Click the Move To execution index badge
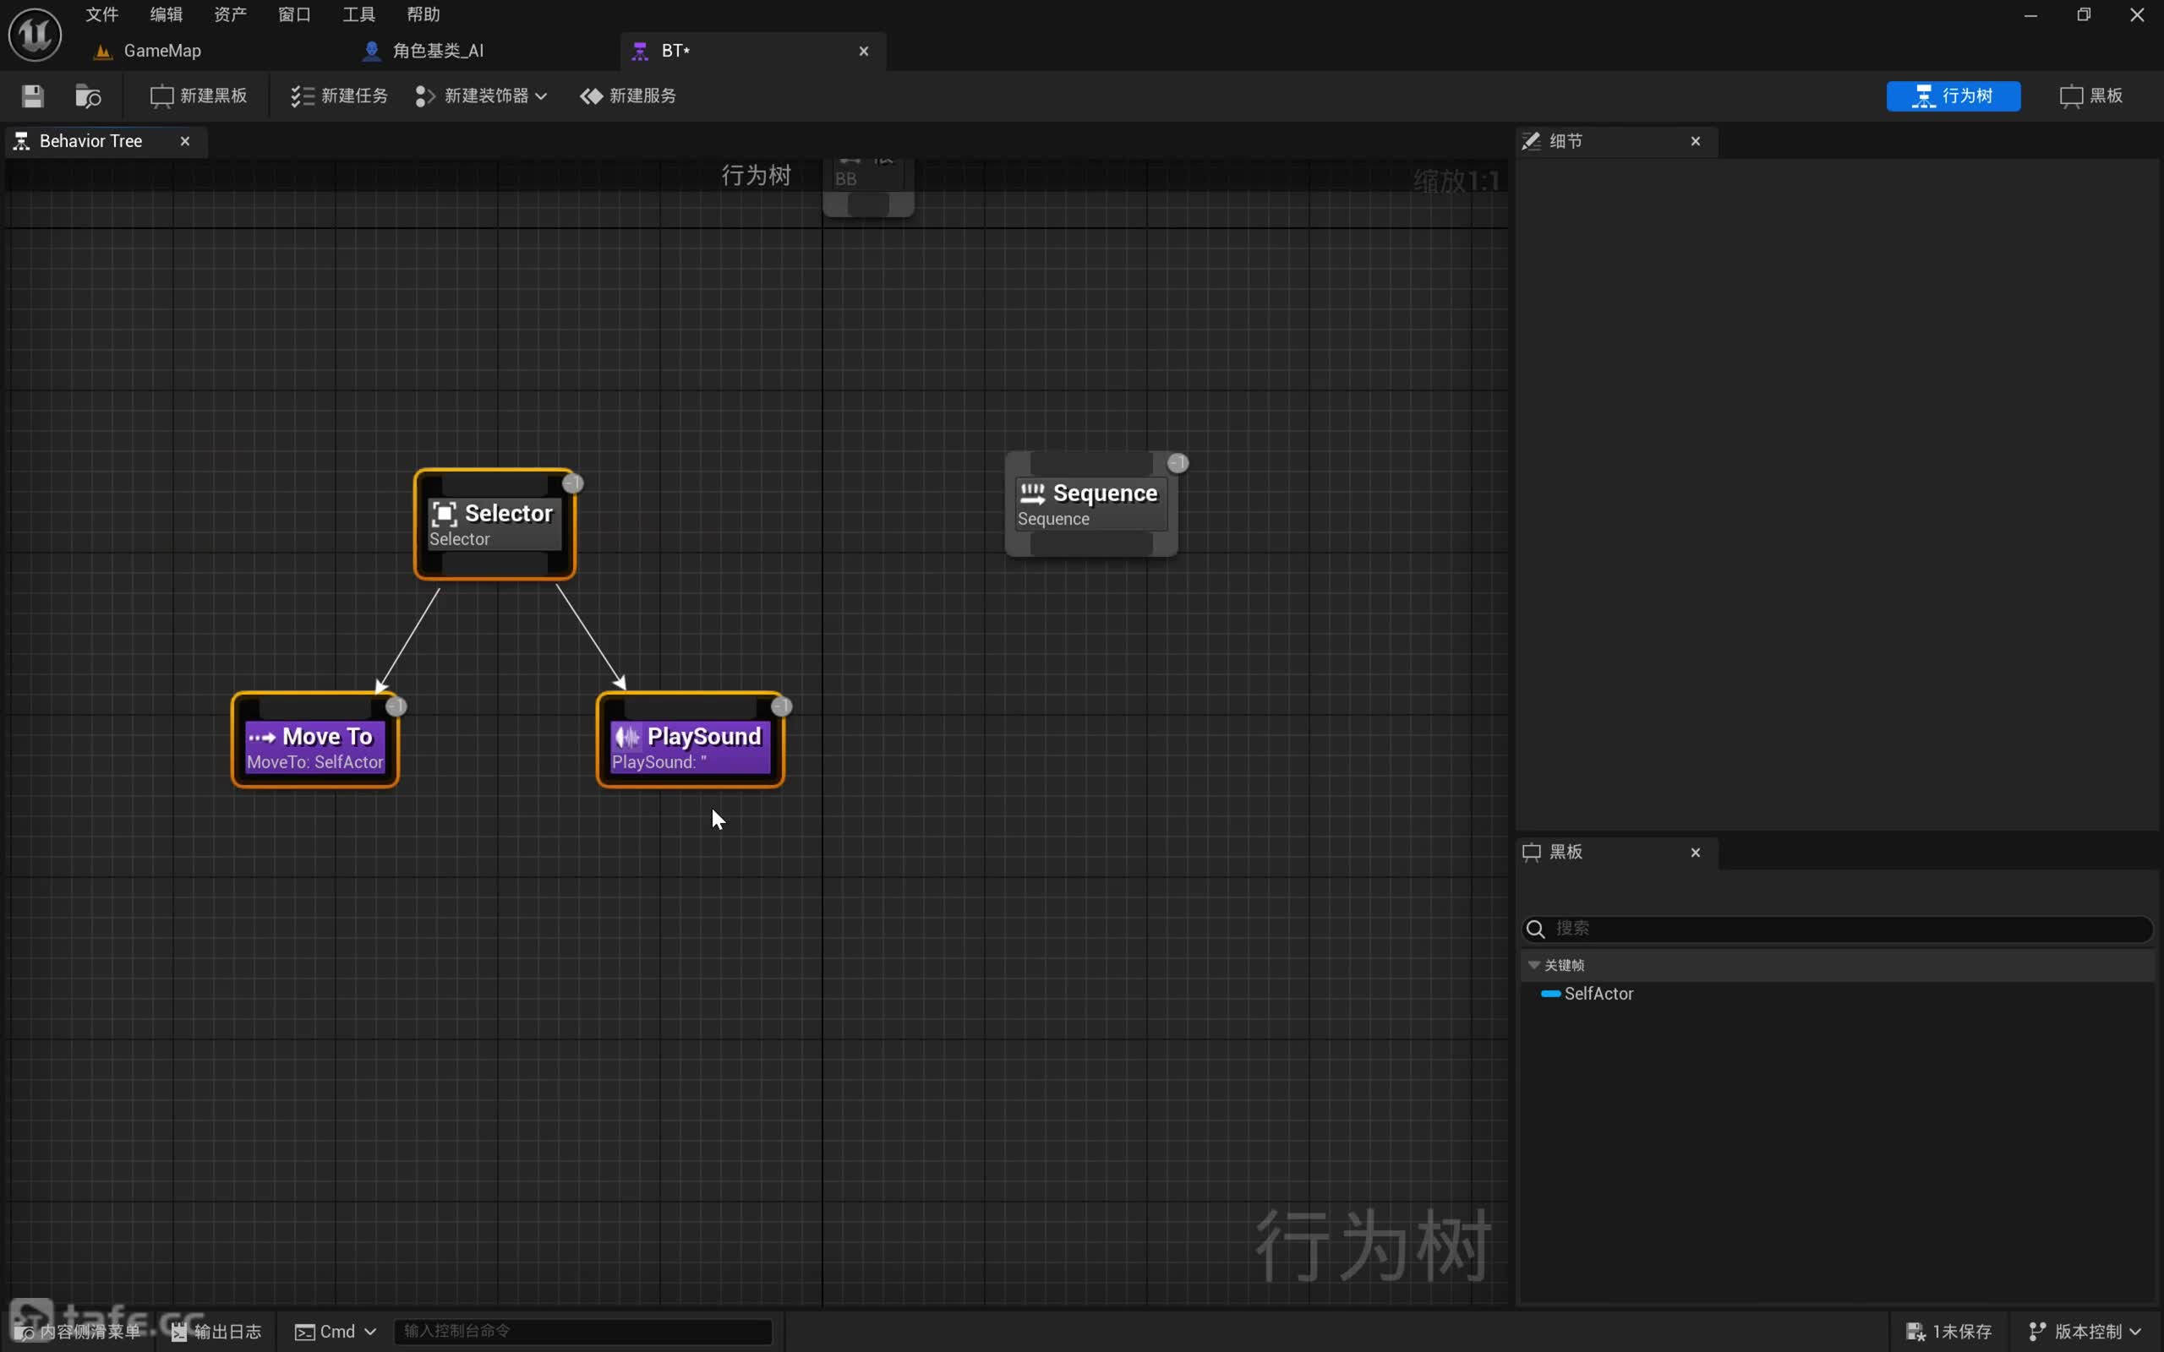This screenshot has height=1352, width=2164. pyautogui.click(x=396, y=706)
